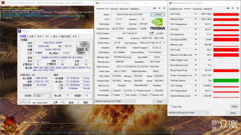Click the CPU-Z core speed value 3988.28 MHz
Image resolution: width=241 pixels, height=135 pixels.
tap(42, 78)
